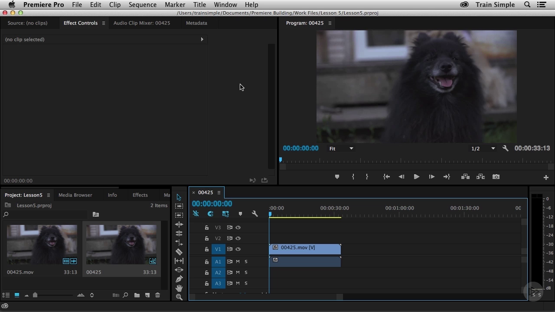
Task: Toggle nest sequence insert mode icon
Action: (196, 214)
